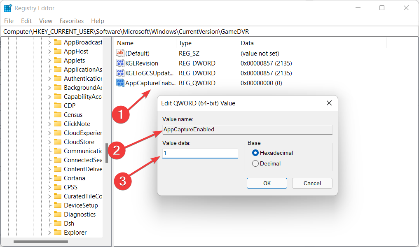
Task: Click the ApplicationAs folder icon
Action: tap(58, 70)
